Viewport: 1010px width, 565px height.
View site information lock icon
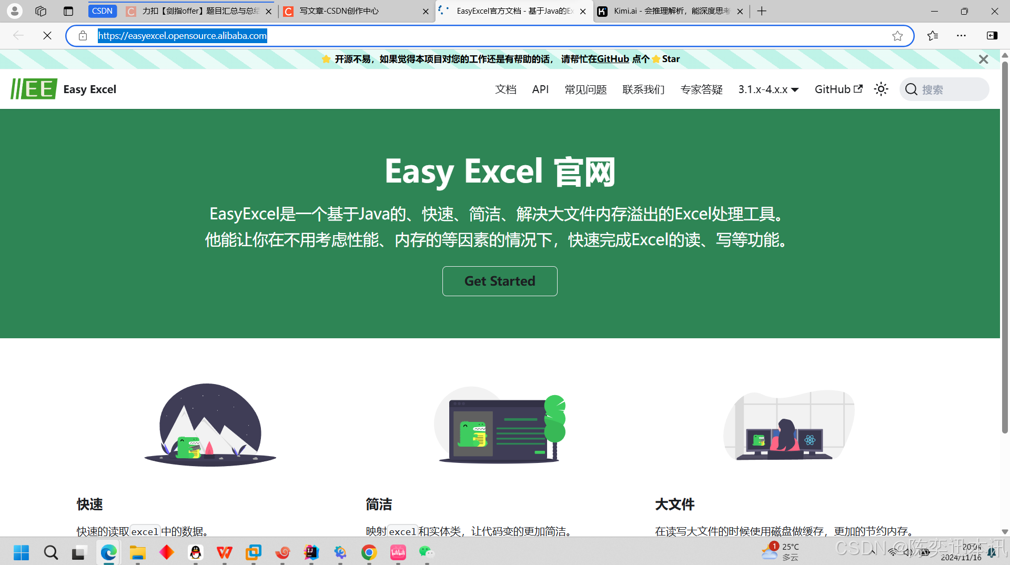(83, 35)
